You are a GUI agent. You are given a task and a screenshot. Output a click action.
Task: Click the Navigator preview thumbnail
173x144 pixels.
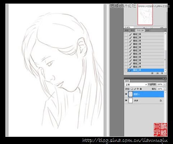pos(145,15)
